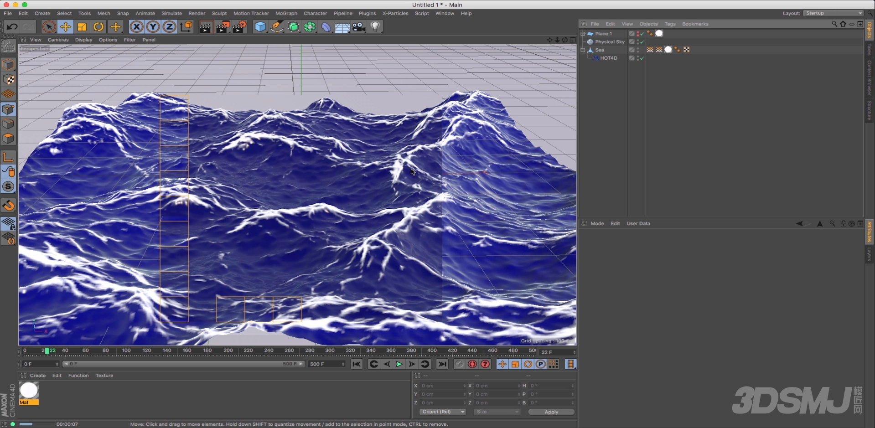Open the spline Pen tool

click(277, 27)
